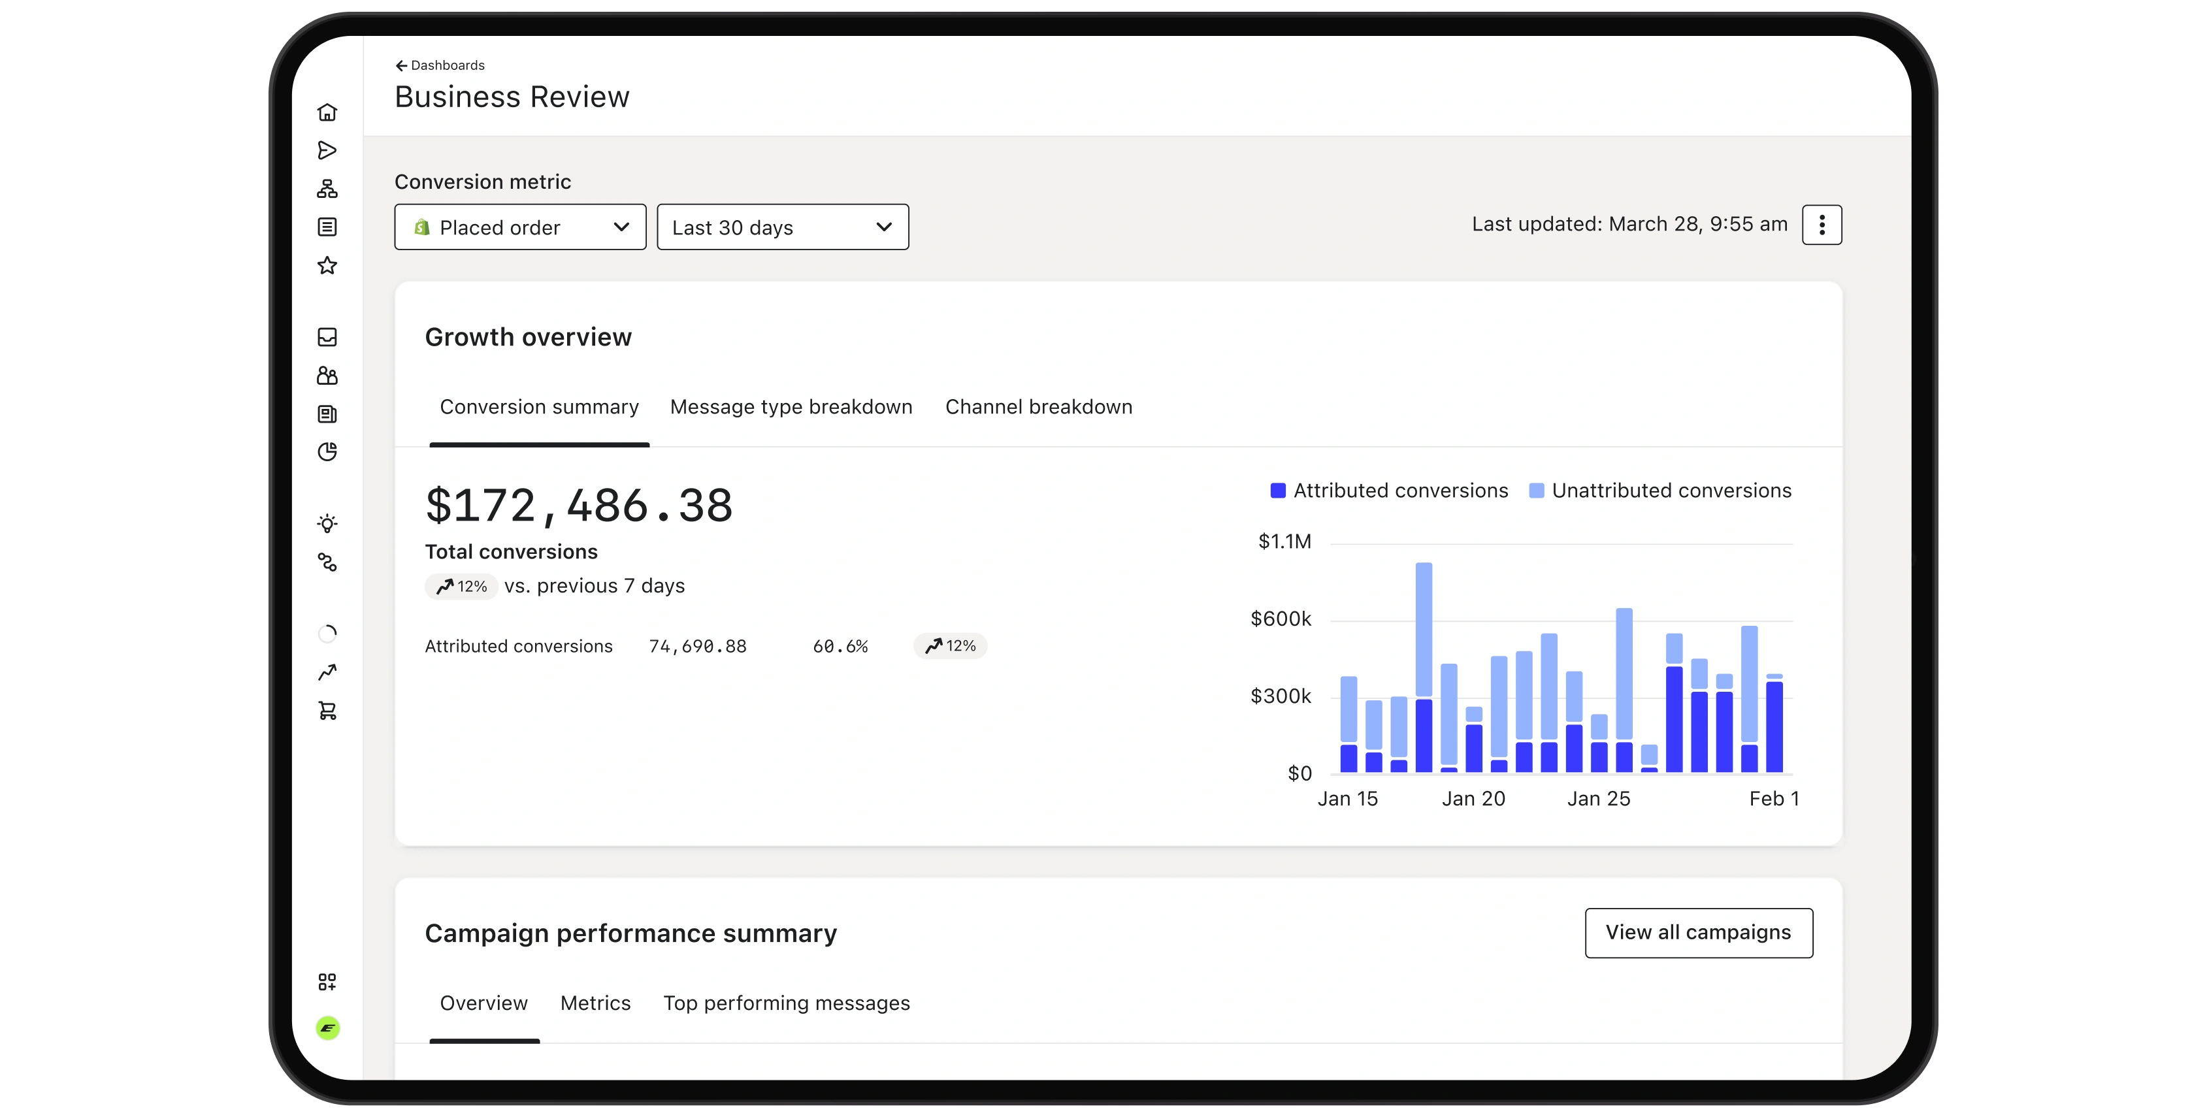
Task: Click the 12% badge in Attributed conversions row
Action: click(x=950, y=646)
